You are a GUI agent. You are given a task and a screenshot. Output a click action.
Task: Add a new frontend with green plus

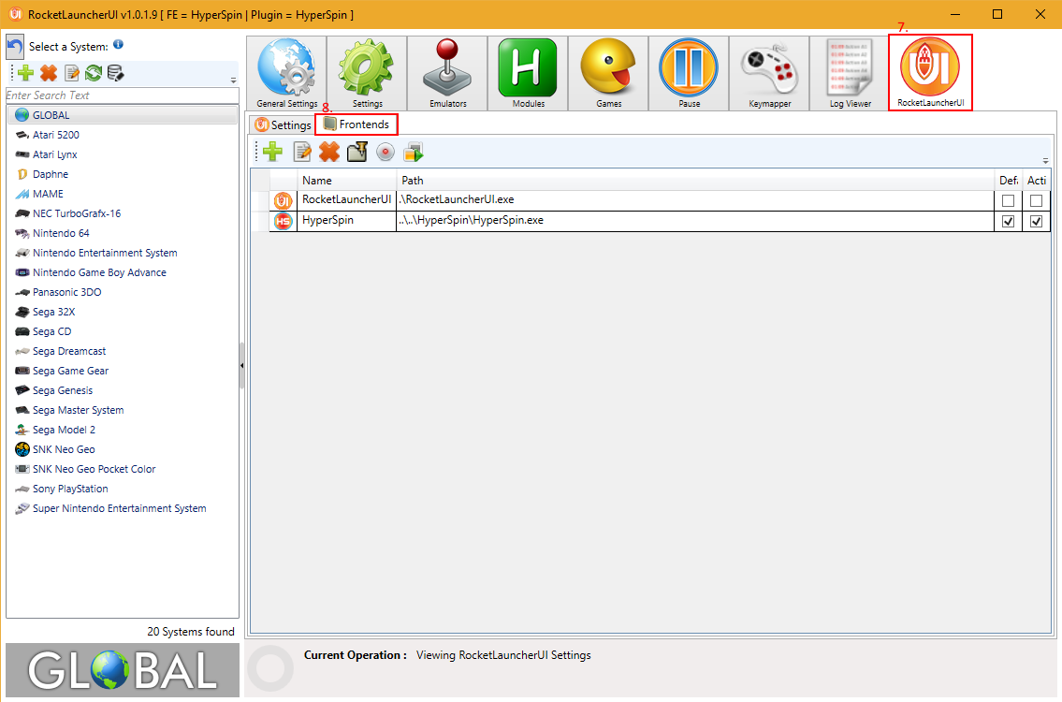(272, 151)
